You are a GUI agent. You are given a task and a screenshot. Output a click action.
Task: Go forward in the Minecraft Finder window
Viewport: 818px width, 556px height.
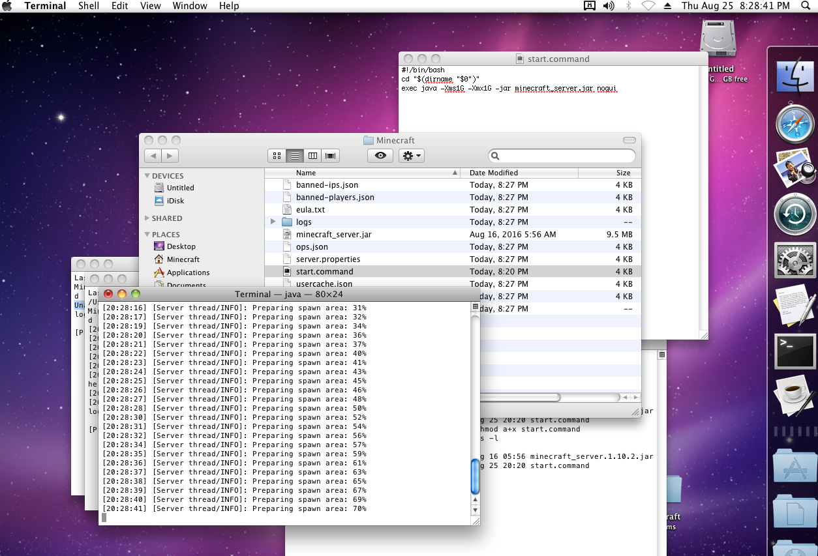click(x=170, y=156)
